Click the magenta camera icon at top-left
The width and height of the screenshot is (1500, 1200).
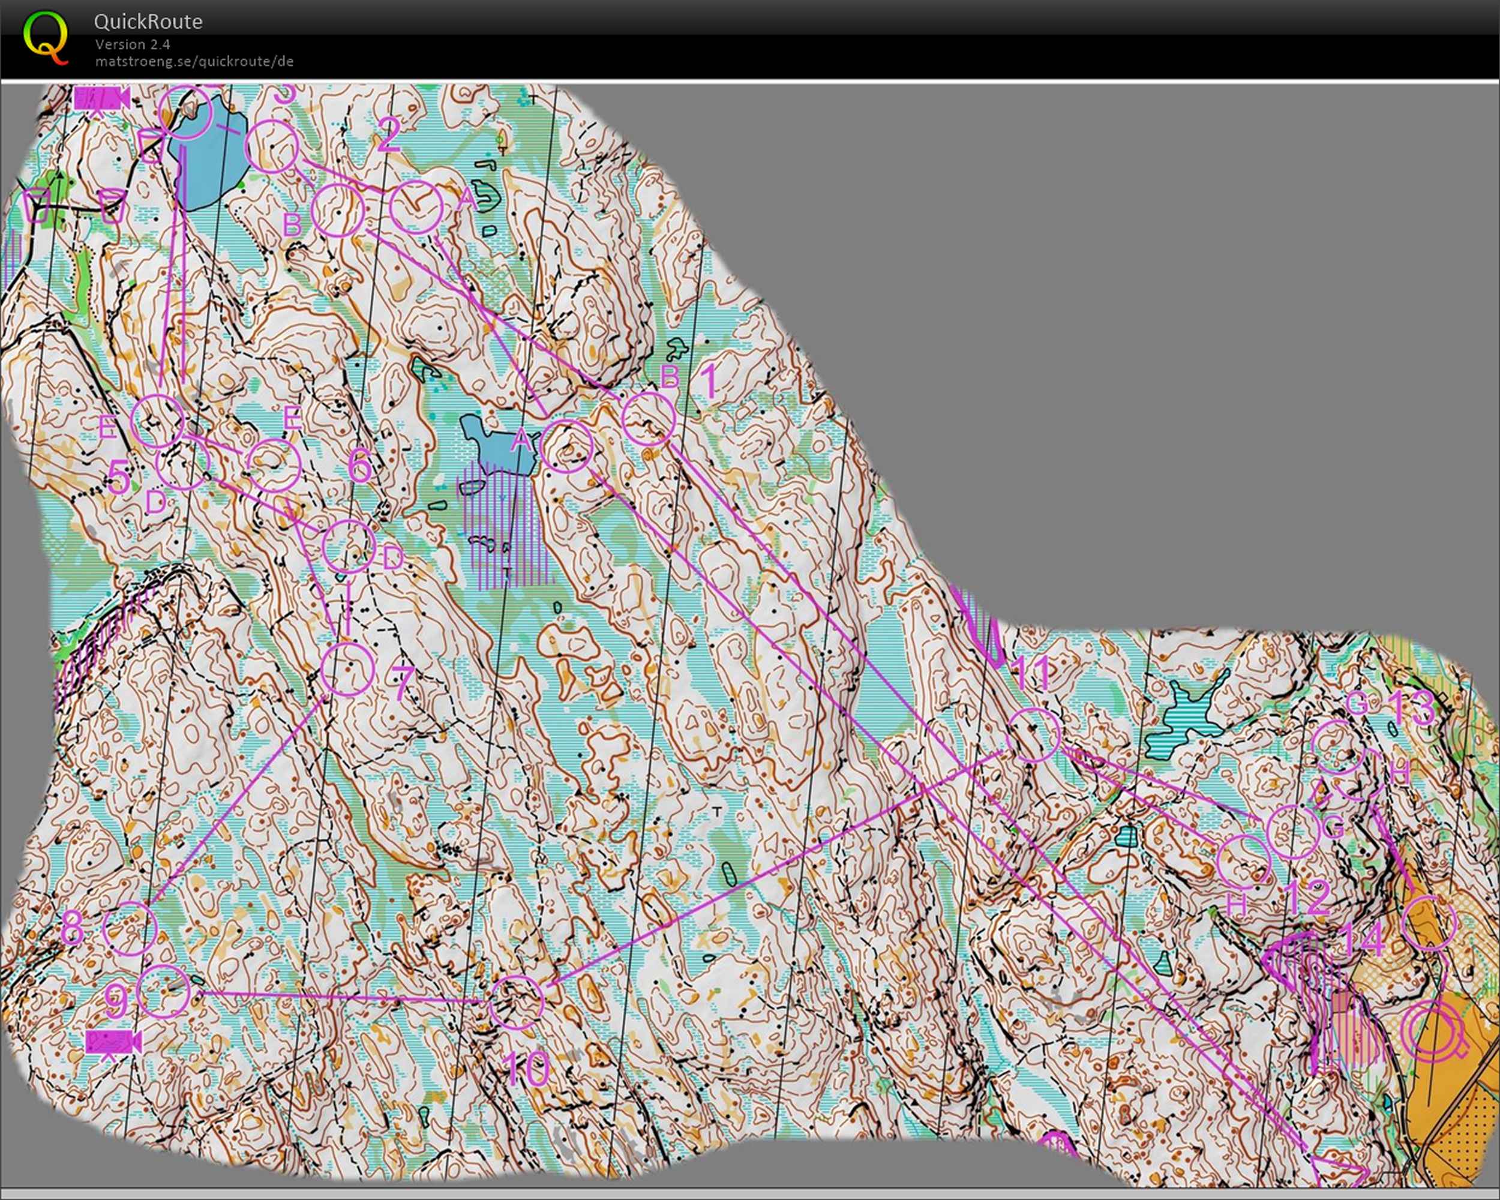[x=101, y=98]
